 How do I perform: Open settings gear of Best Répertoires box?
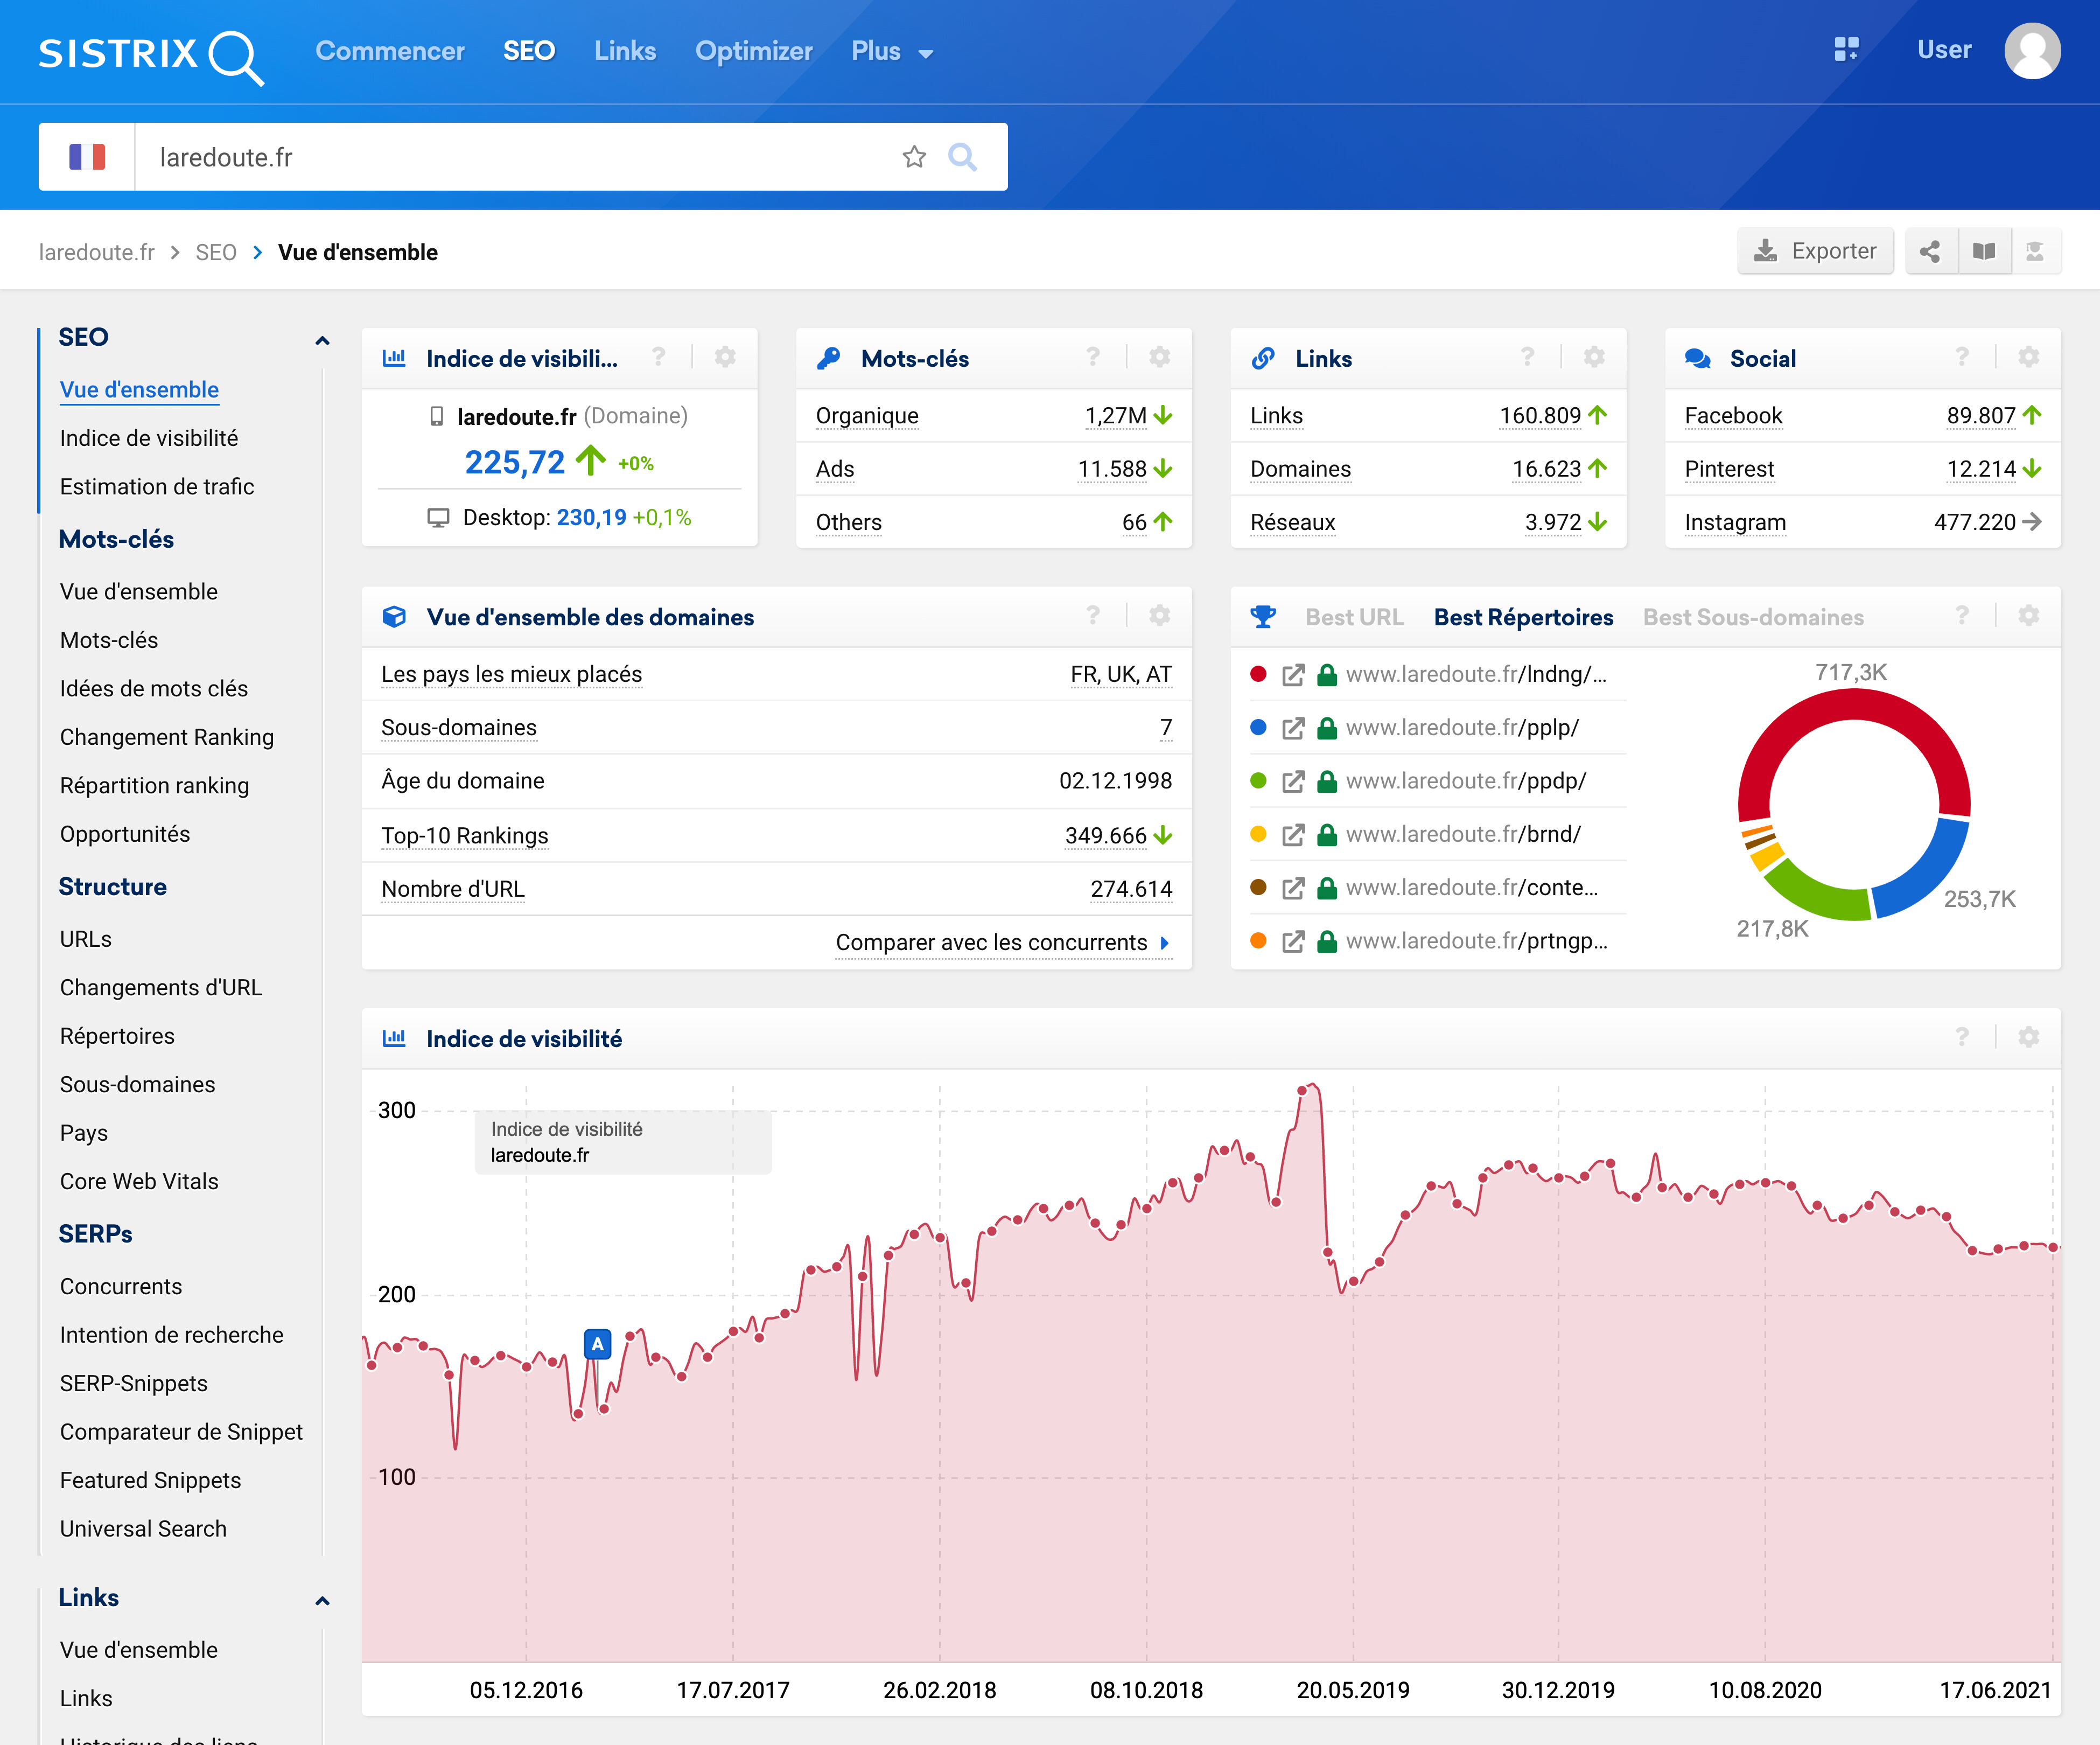2029,616
